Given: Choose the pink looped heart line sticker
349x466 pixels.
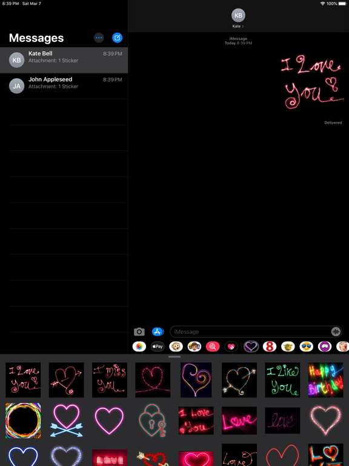Looking at the screenshot, I should click(153, 380).
